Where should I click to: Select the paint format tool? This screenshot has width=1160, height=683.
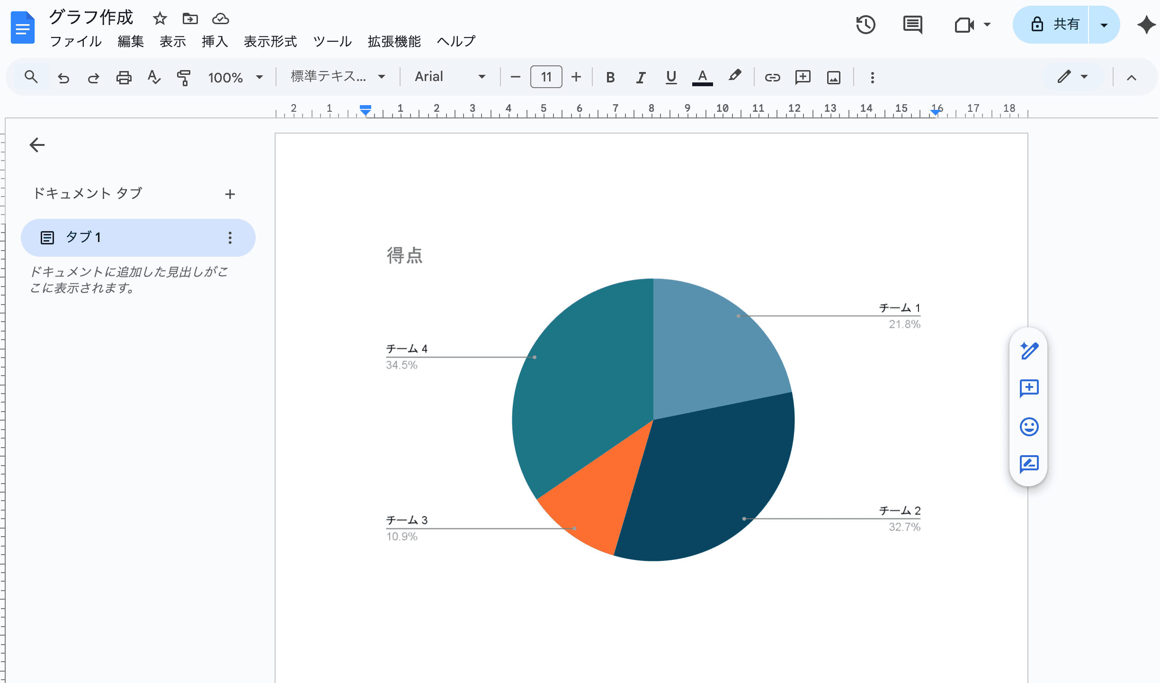184,77
